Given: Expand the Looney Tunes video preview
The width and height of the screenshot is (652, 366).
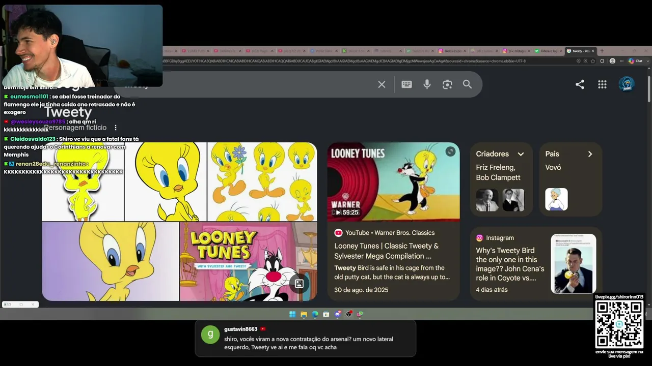Looking at the screenshot, I should point(450,151).
